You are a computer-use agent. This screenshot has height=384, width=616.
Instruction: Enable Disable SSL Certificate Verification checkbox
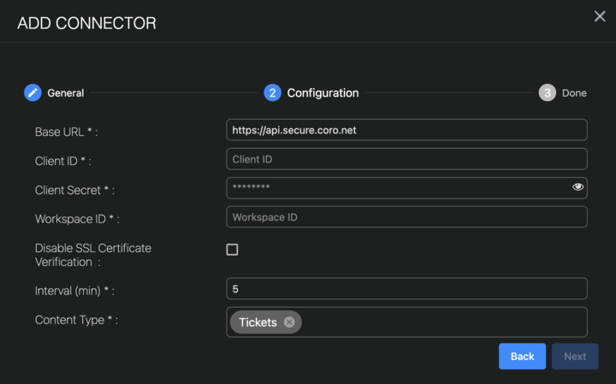click(x=232, y=250)
